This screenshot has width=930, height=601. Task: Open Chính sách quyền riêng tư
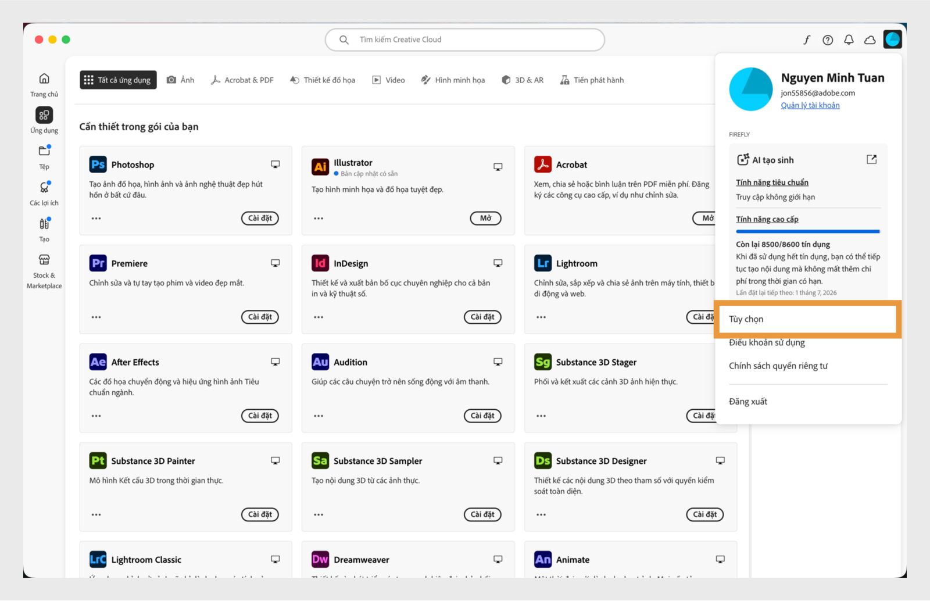[x=778, y=366]
